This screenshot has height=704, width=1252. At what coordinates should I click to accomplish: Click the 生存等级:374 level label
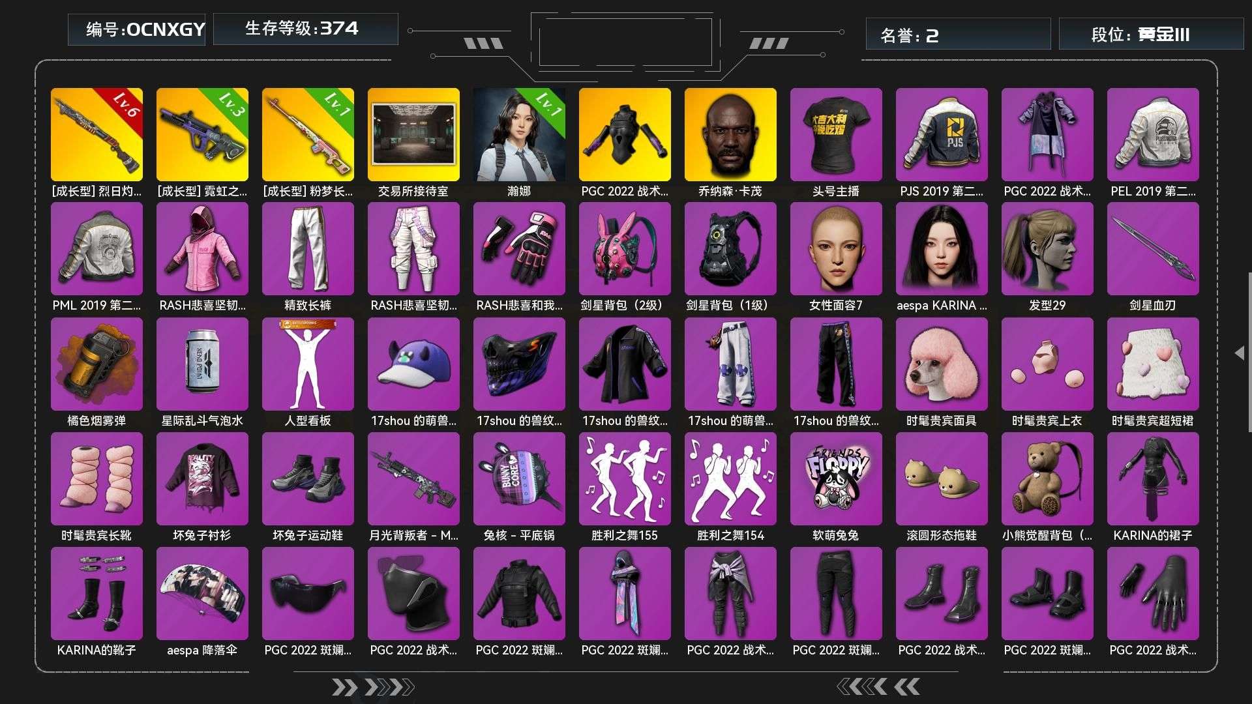pyautogui.click(x=306, y=29)
